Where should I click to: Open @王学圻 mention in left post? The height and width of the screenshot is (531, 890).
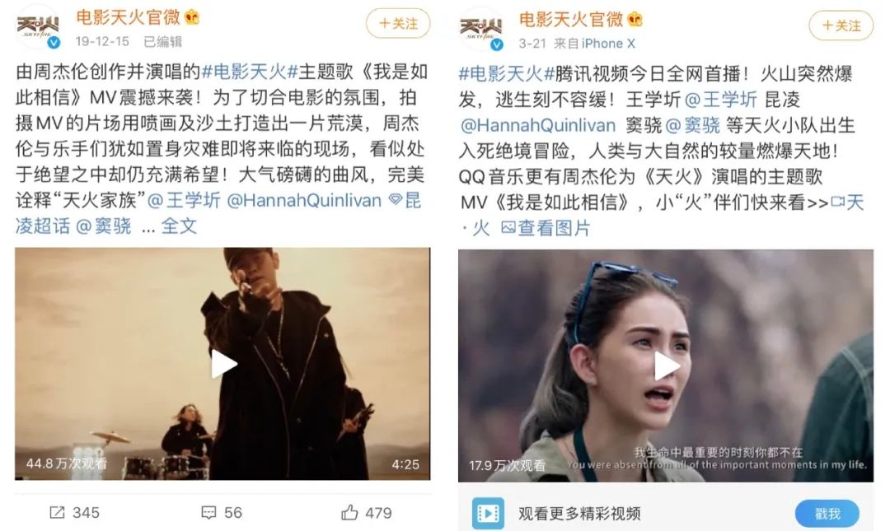coord(184,200)
